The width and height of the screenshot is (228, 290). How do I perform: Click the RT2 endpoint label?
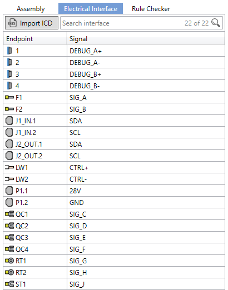[21, 272]
